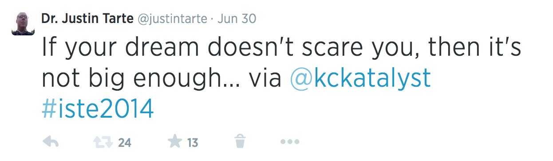
Task: Retweet the dream quote tweet
Action: pyautogui.click(x=103, y=142)
